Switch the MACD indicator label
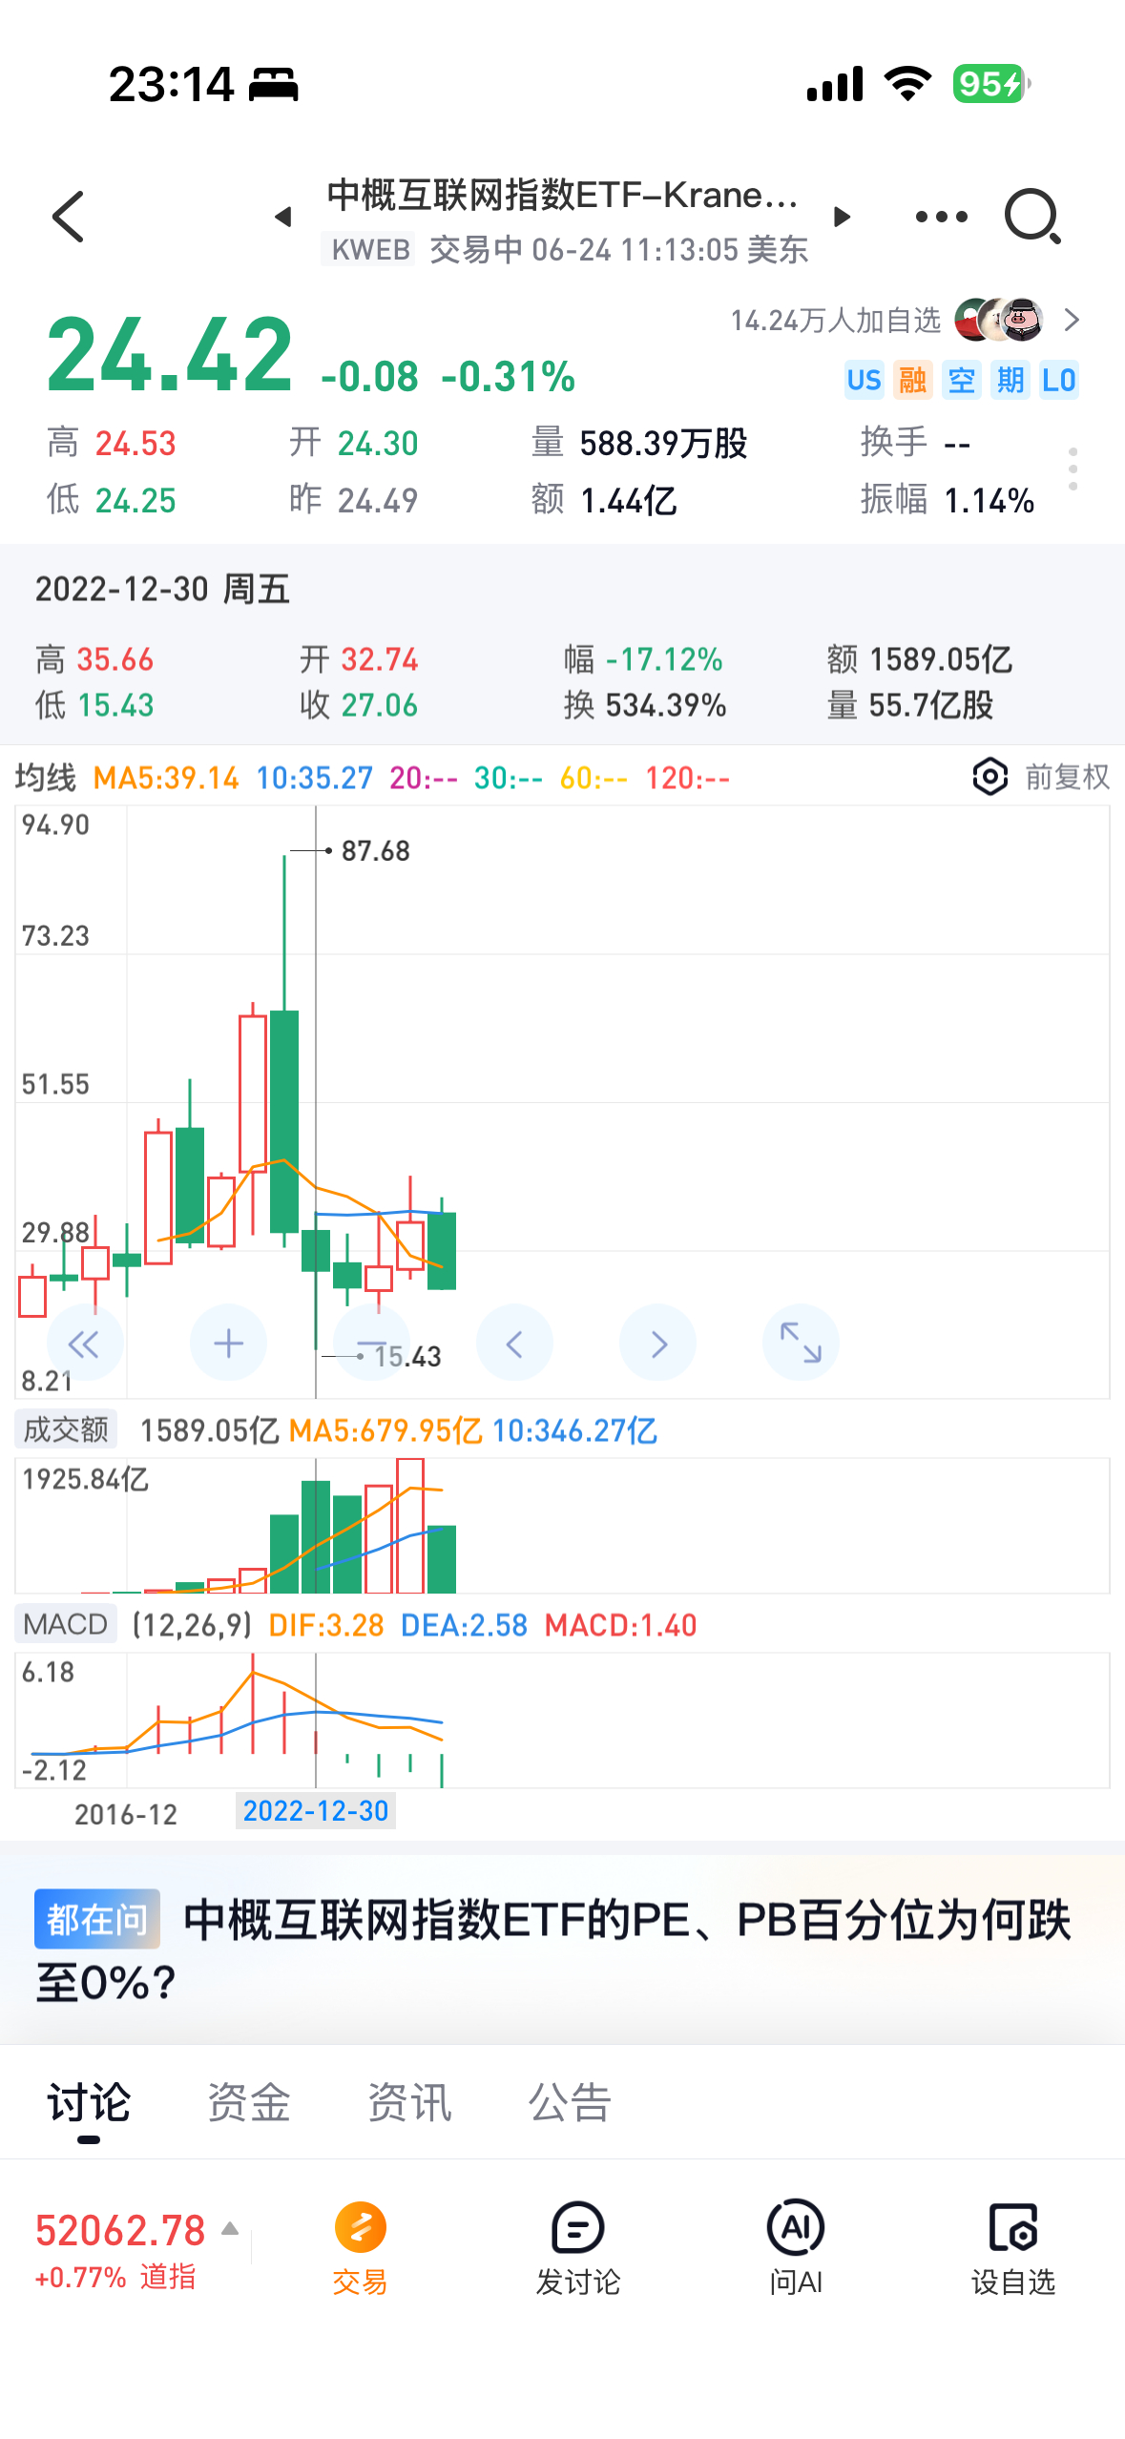 point(66,1624)
